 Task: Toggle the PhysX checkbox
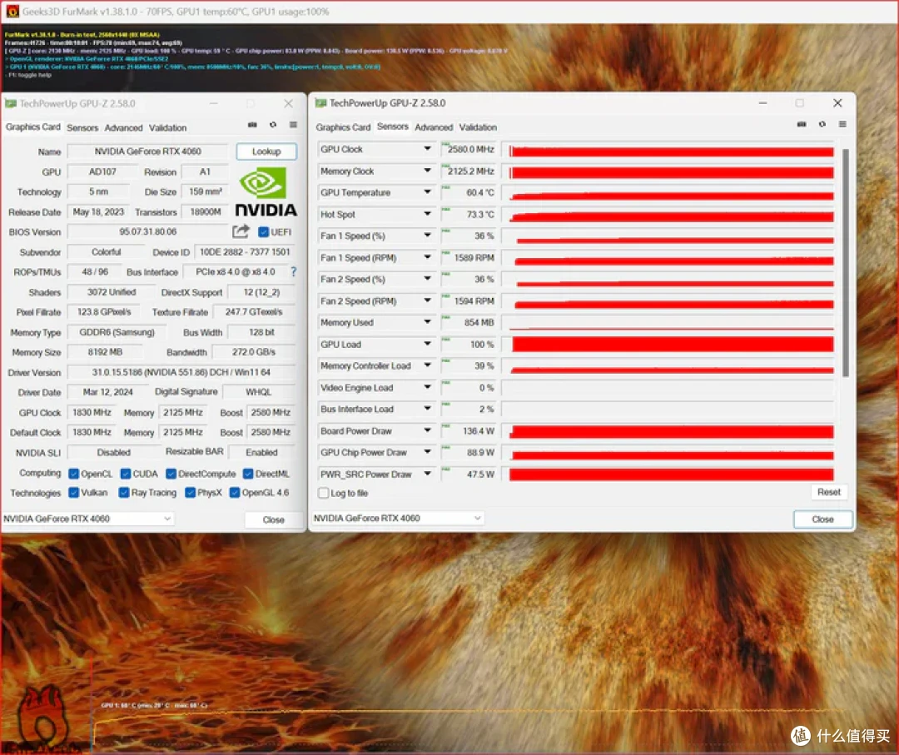tap(191, 493)
